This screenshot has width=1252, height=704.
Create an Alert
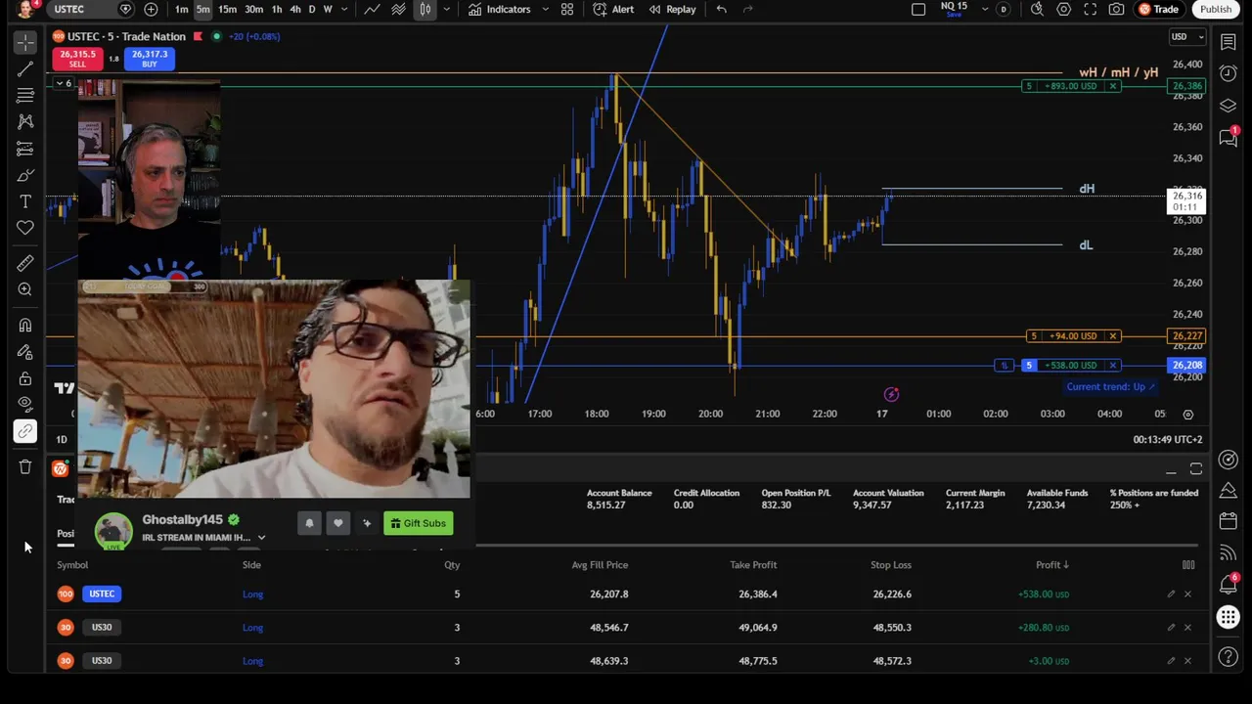613,9
